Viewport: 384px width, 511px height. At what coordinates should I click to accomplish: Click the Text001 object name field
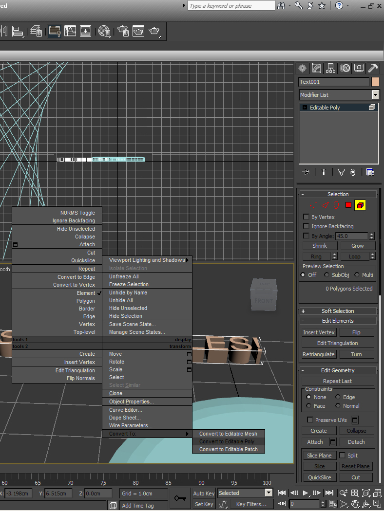[x=334, y=82]
